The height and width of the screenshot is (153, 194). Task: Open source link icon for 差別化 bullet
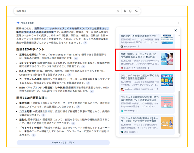(x=73, y=123)
